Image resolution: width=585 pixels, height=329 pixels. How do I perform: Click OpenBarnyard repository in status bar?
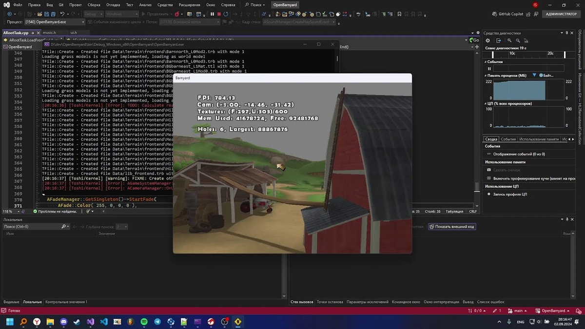pos(553,310)
